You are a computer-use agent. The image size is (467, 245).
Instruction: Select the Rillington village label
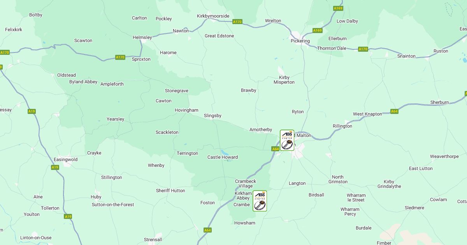[342, 126]
